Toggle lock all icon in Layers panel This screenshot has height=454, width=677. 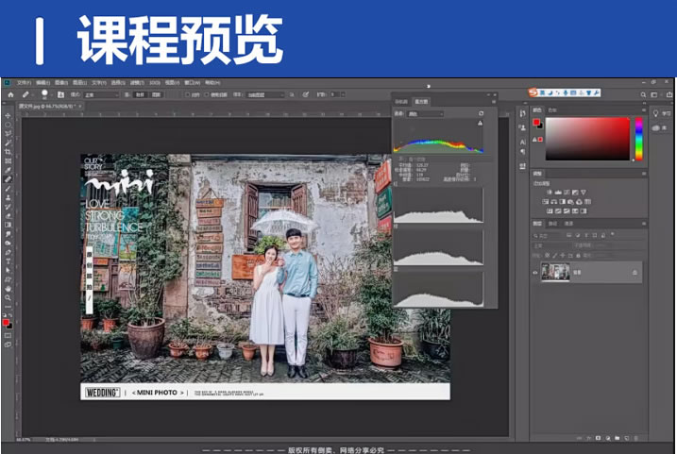click(578, 256)
